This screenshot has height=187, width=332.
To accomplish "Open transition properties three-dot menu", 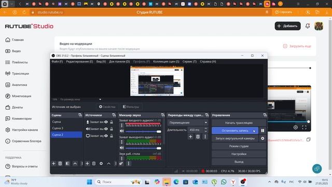I will point(205,137).
